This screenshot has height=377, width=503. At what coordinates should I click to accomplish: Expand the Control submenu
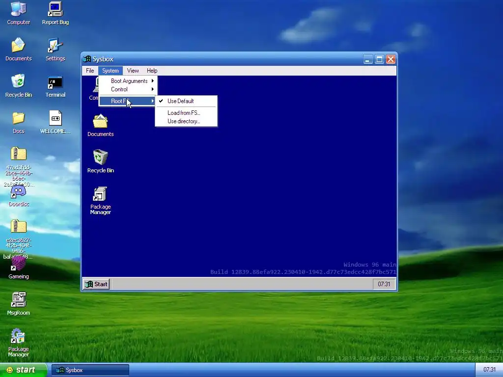(128, 89)
